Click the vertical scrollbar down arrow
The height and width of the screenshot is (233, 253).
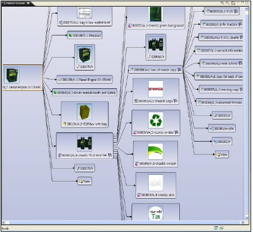(x=247, y=218)
